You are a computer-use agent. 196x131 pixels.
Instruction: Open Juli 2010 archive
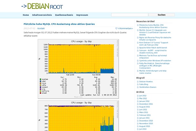coord(143,129)
